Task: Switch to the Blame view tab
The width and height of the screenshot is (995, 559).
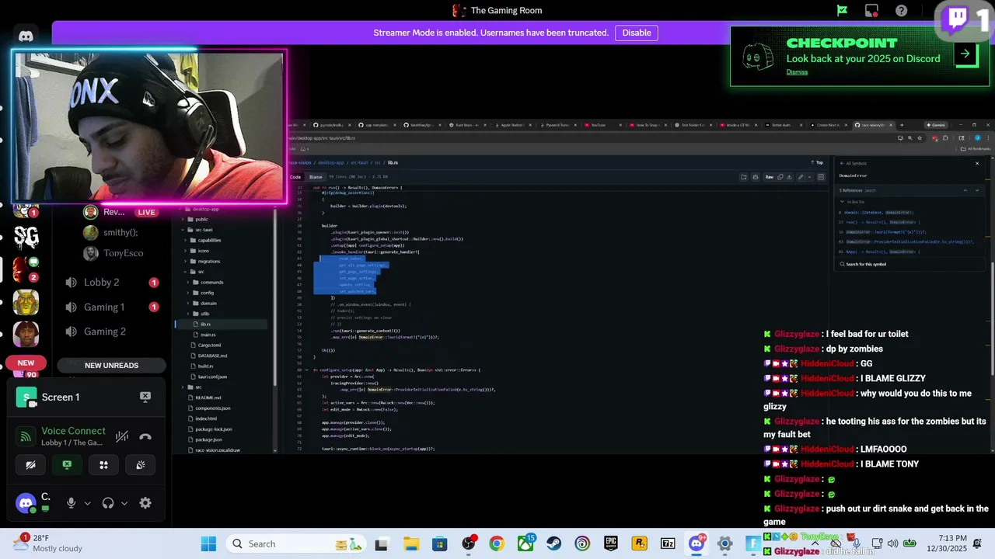Action: (316, 177)
